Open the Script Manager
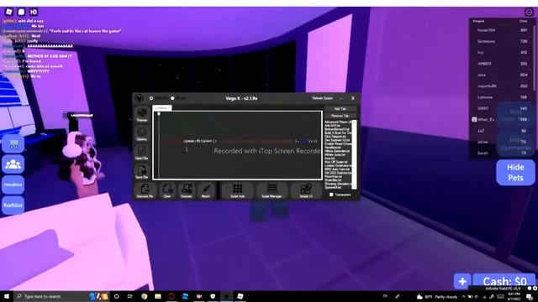This screenshot has height=302, width=538. click(272, 190)
